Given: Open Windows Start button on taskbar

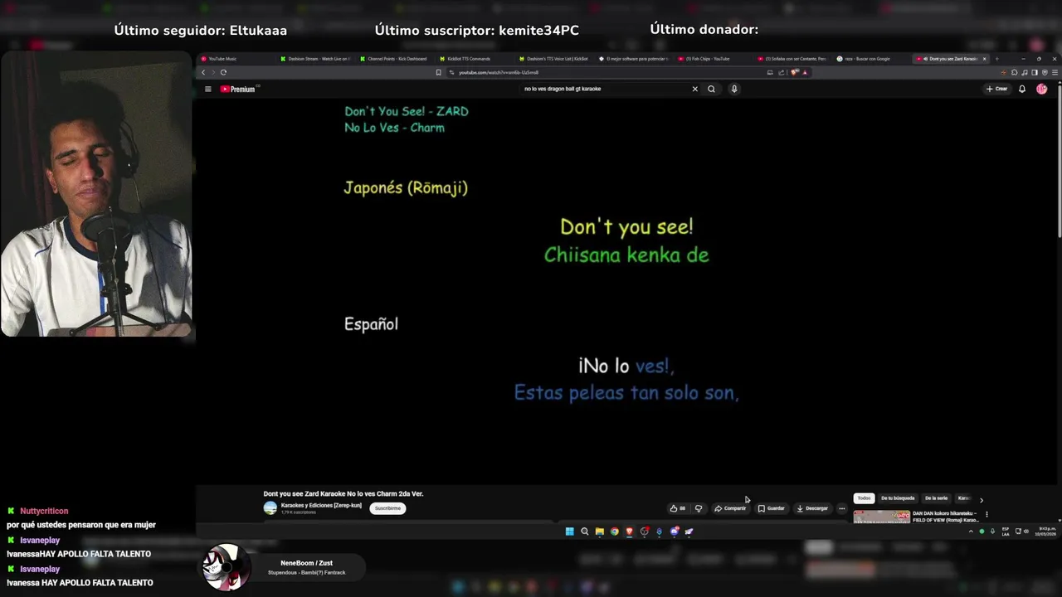Looking at the screenshot, I should pos(569,531).
